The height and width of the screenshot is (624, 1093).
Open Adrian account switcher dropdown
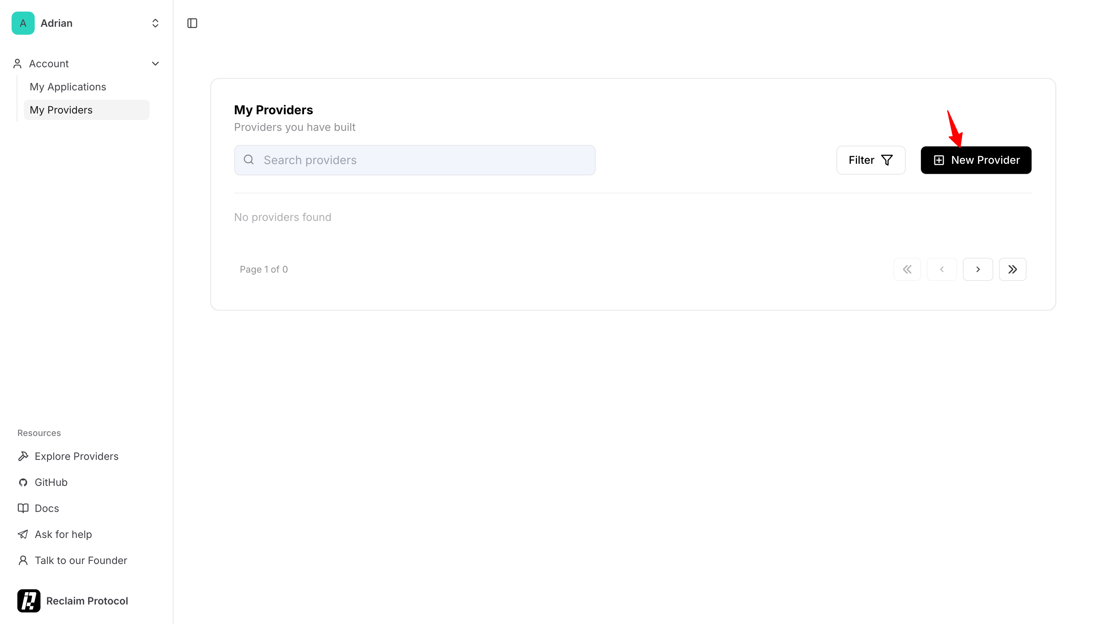155,23
